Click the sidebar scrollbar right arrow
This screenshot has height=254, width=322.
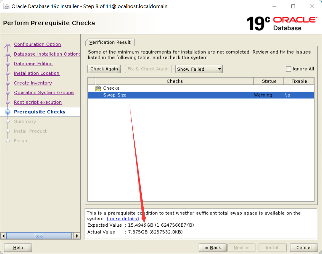pyautogui.click(x=77, y=236)
